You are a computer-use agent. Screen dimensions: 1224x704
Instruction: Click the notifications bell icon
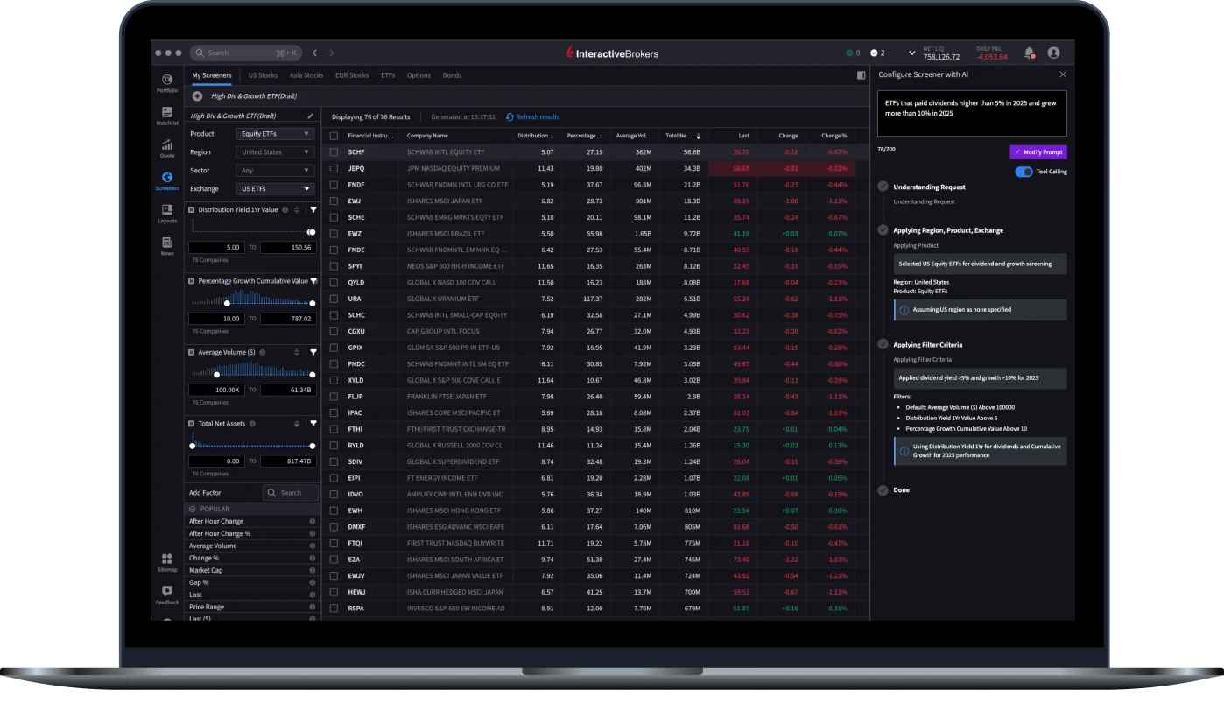(x=1029, y=53)
